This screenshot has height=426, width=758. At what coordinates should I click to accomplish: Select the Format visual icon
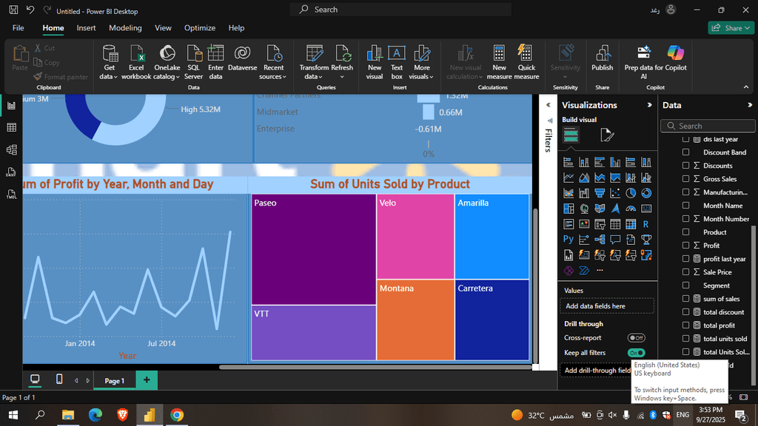[x=607, y=135]
